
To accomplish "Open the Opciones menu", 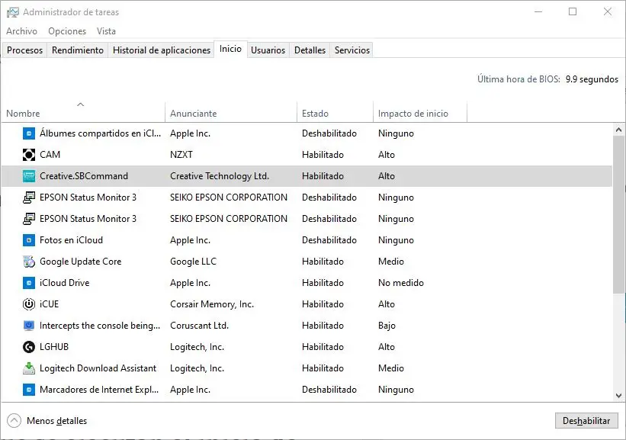I will pyautogui.click(x=67, y=31).
